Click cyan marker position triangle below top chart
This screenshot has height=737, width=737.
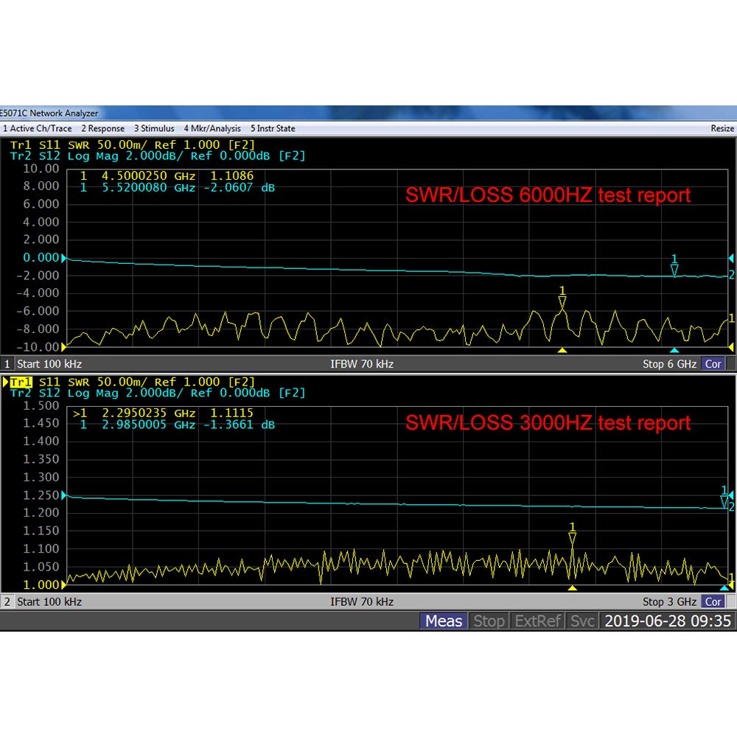point(674,351)
